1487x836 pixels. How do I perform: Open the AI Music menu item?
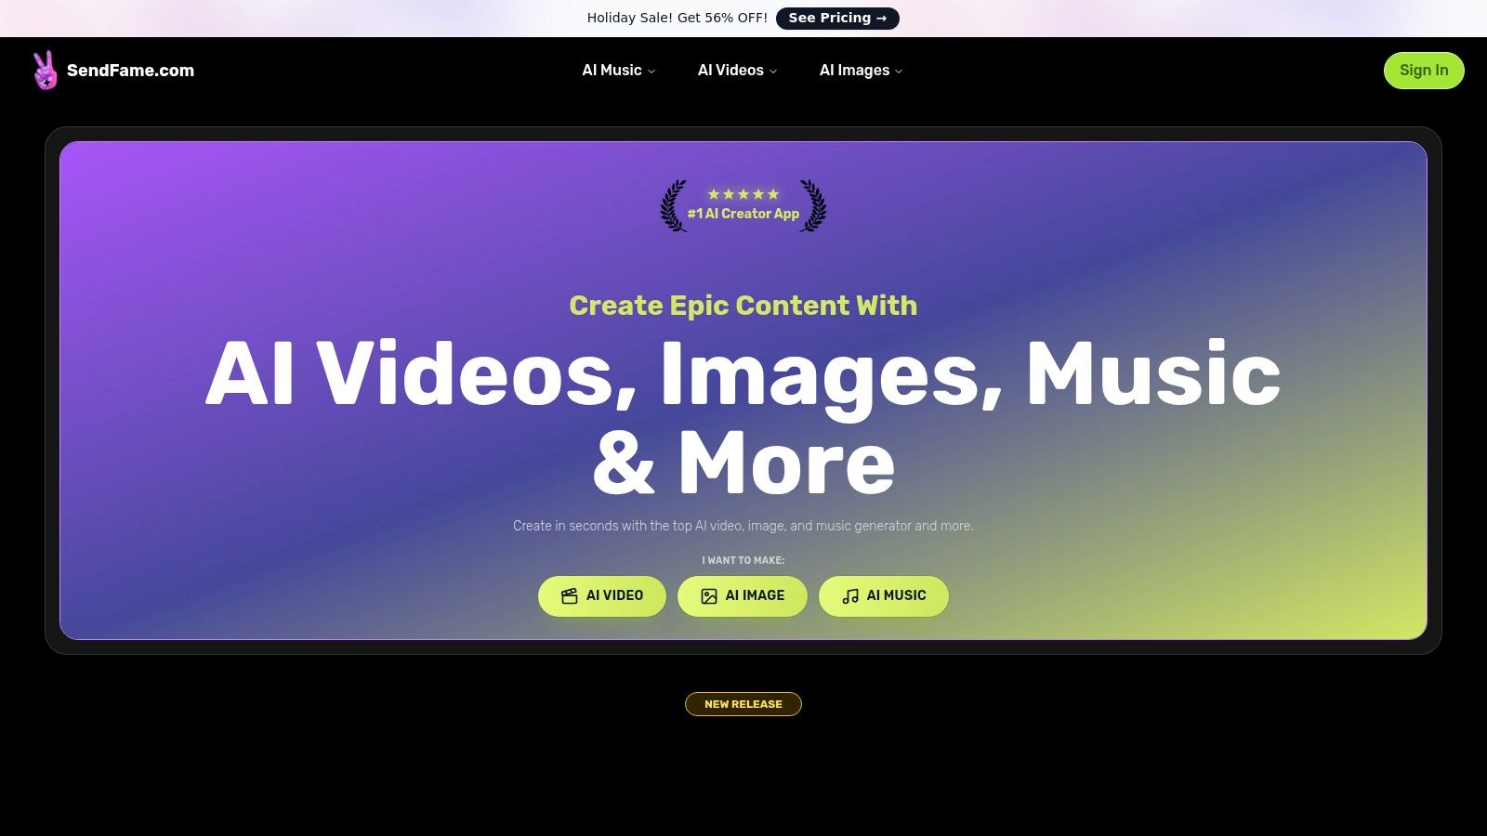tap(611, 70)
